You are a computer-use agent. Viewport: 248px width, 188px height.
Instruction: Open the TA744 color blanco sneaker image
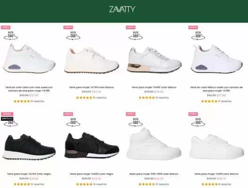[91, 60]
